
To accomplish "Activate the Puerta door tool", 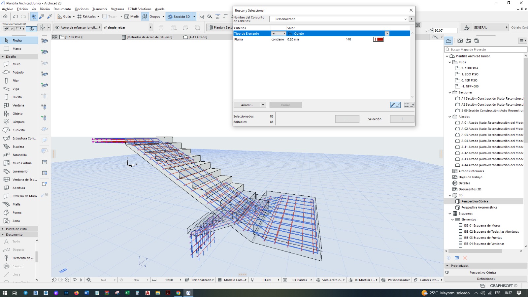I will (x=19, y=97).
